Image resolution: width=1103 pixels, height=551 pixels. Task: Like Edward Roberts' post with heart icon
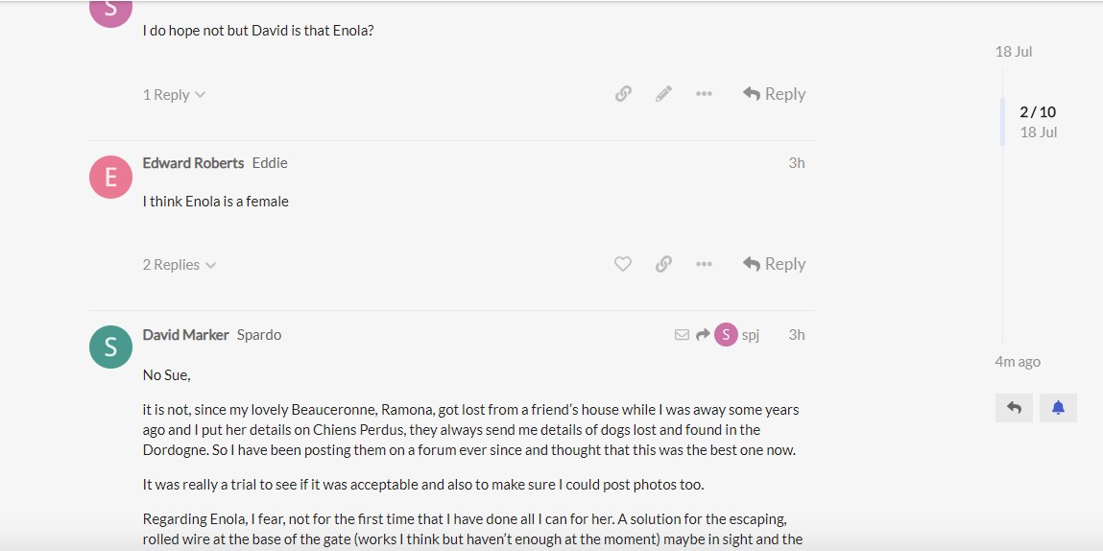(x=623, y=264)
